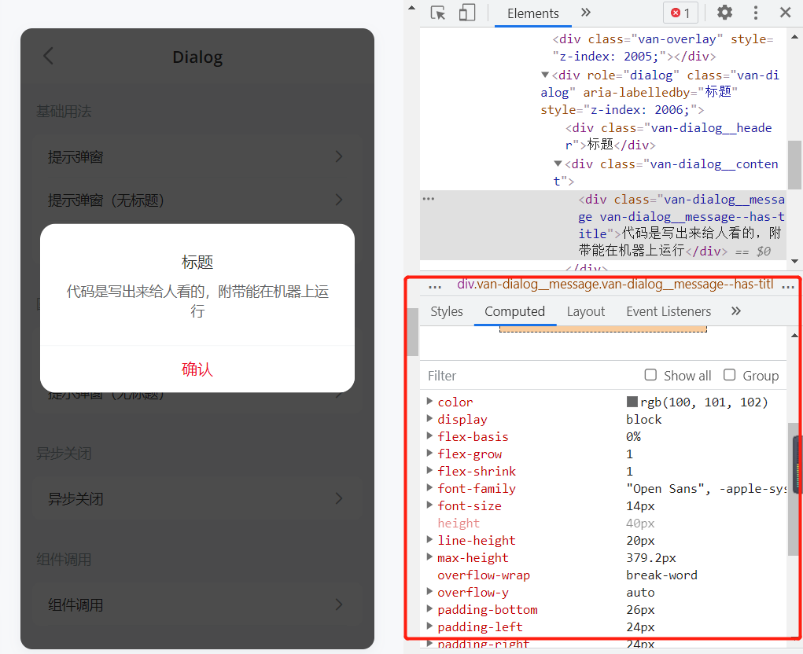Switch to the Computed tab
Screen dimensions: 803x654
coord(514,311)
